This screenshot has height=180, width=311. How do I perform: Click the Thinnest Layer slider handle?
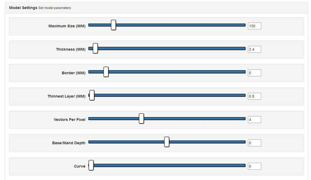pyautogui.click(x=92, y=95)
